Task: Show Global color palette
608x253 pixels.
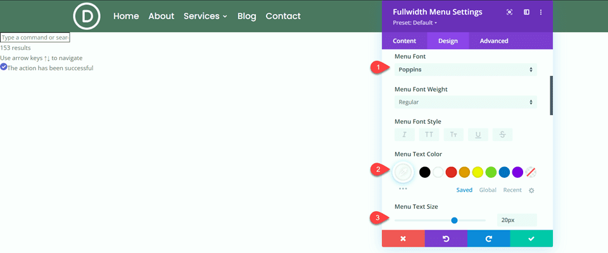Action: tap(488, 190)
